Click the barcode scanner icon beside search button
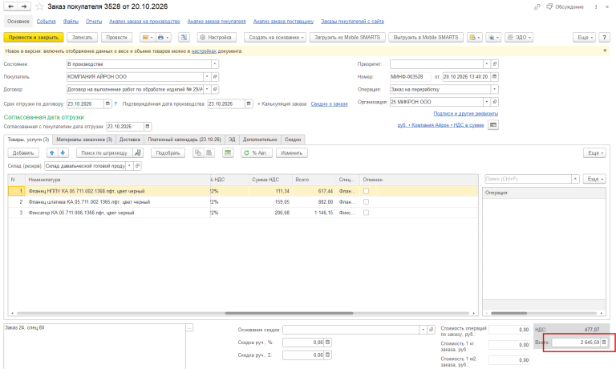The width and height of the screenshot is (616, 369). (138, 153)
